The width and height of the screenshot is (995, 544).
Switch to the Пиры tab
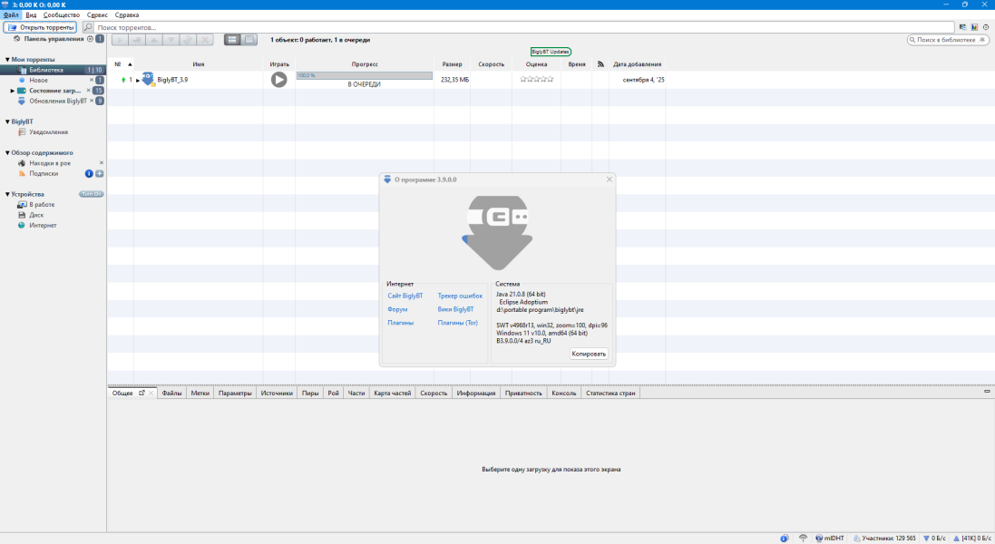tap(310, 393)
